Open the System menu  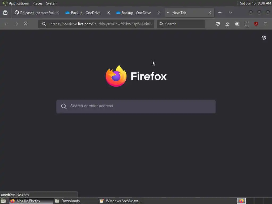(52, 3)
